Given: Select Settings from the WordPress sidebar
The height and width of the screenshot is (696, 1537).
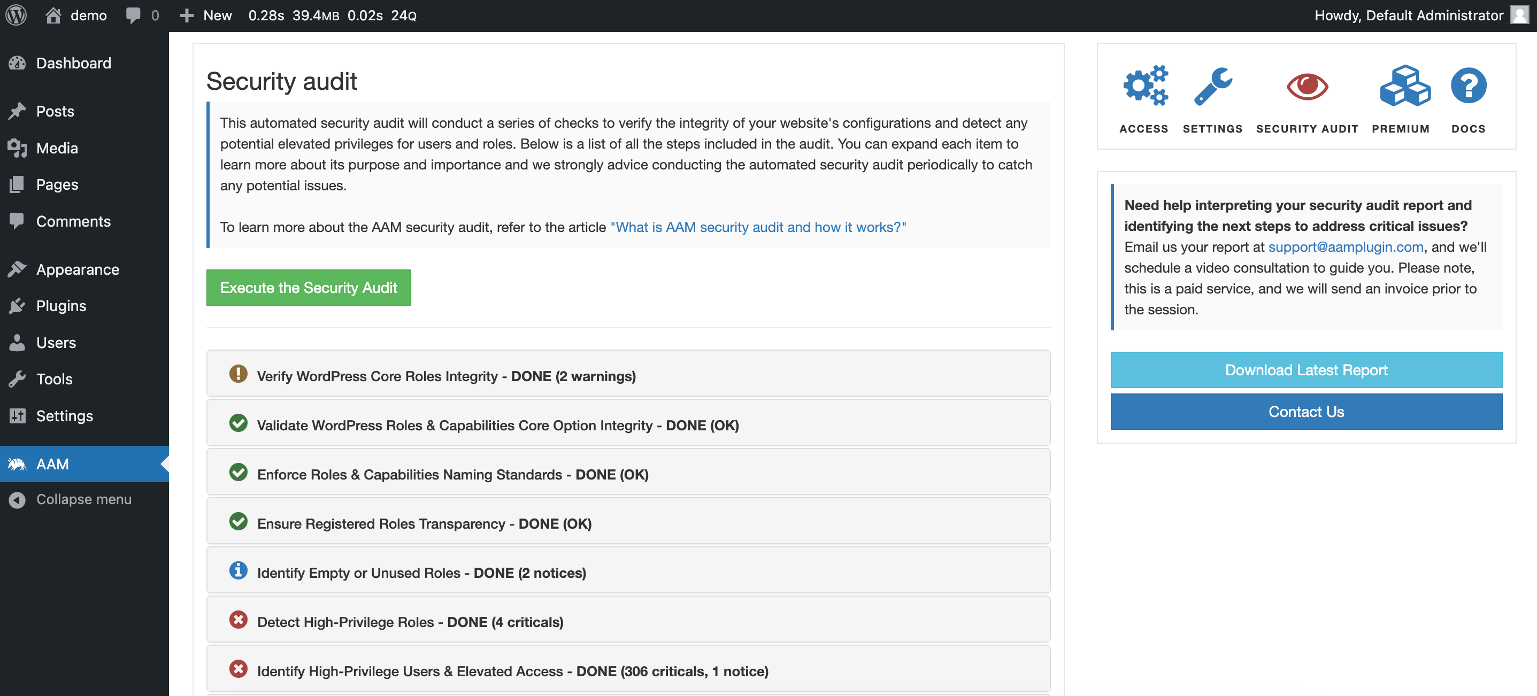Looking at the screenshot, I should coord(64,416).
